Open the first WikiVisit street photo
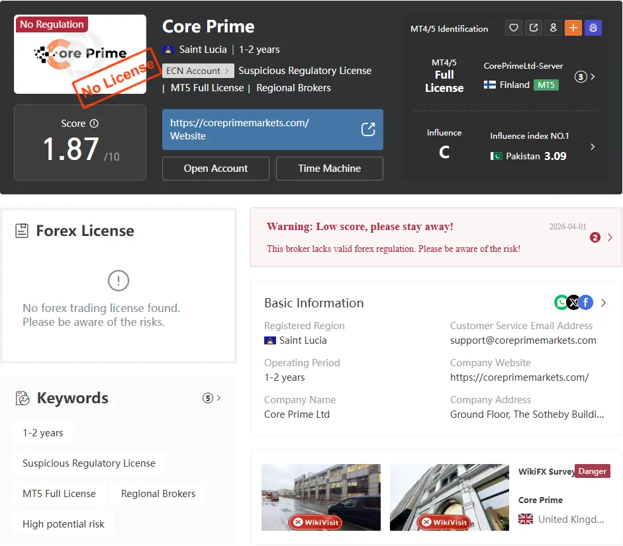The image size is (623, 546). click(x=321, y=497)
